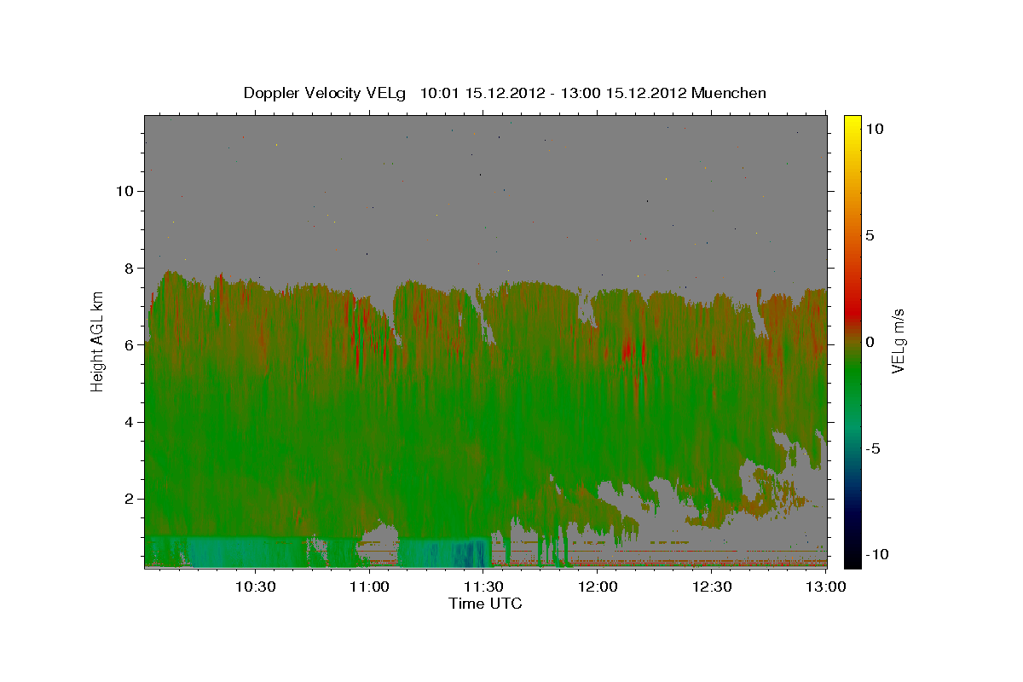Screen dimensions: 1023x682
Task: Click the 10:30 time tick label
Action: click(x=255, y=587)
